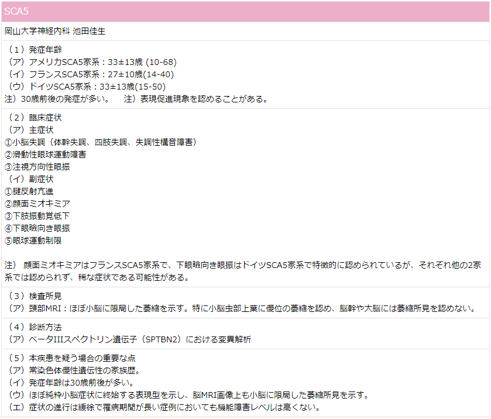Screen dimensions: 491x419
Task: Click the item ①腱反射亢進
Action: tap(29, 191)
